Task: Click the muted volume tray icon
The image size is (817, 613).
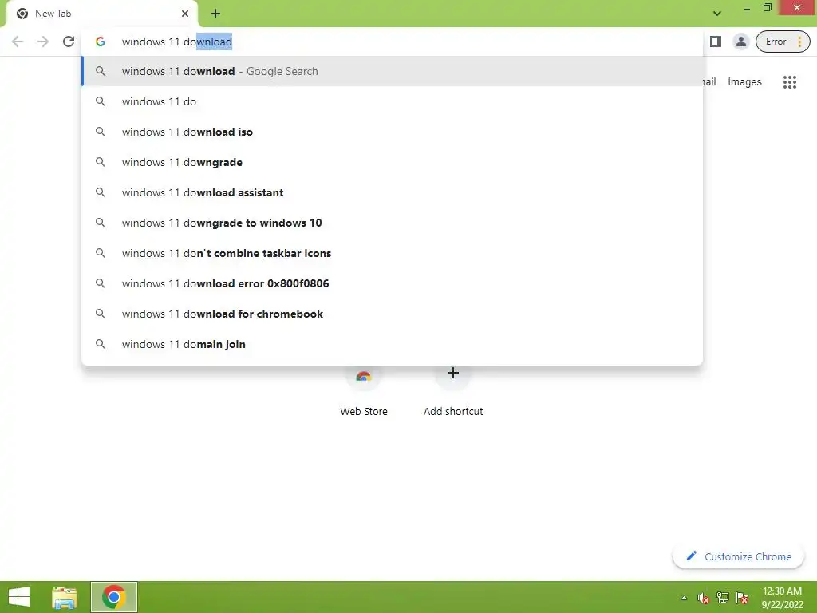Action: tap(703, 598)
